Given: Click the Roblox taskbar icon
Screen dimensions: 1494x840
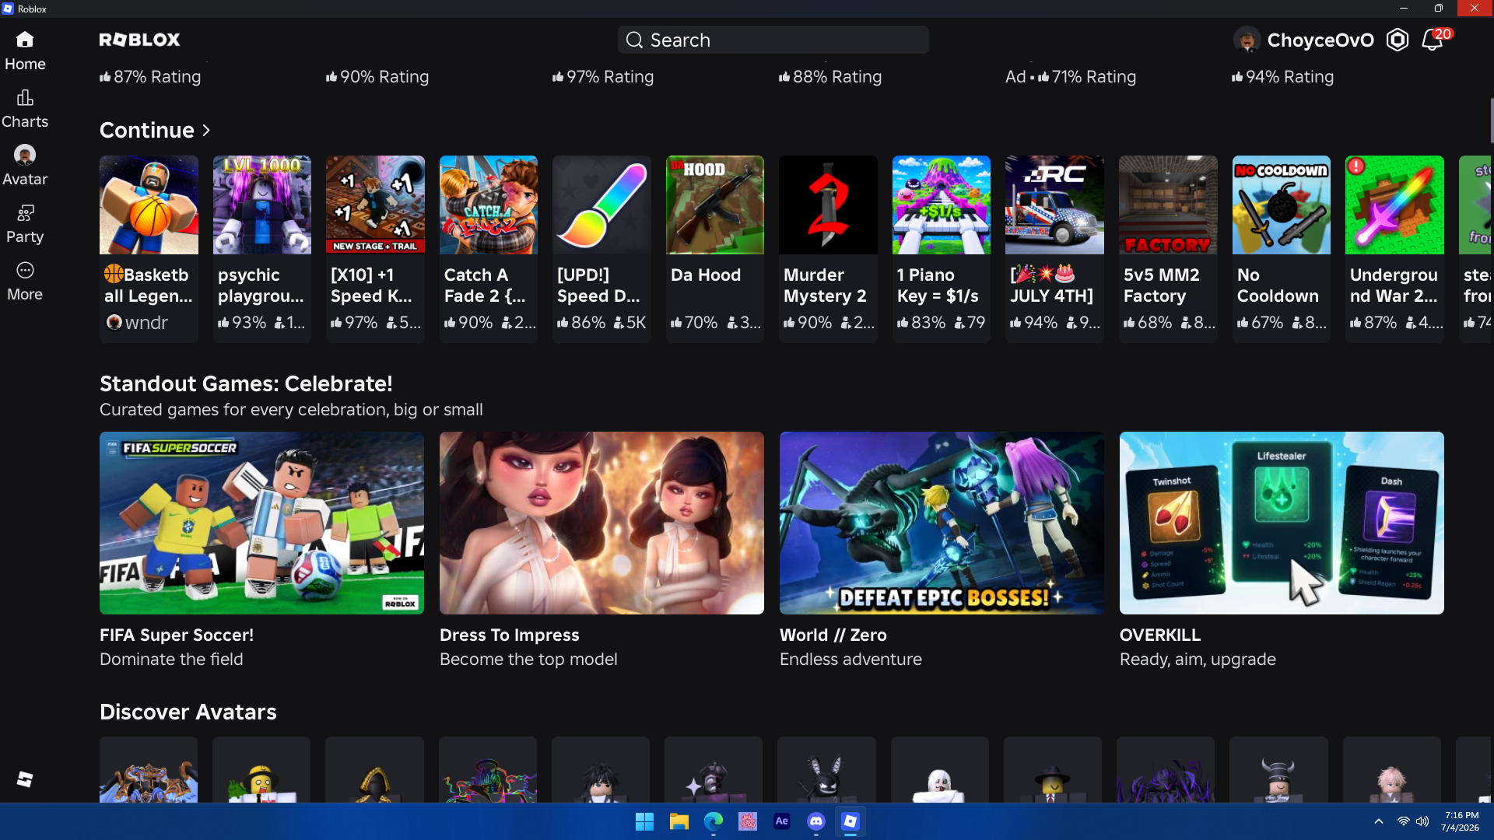Looking at the screenshot, I should 850,821.
